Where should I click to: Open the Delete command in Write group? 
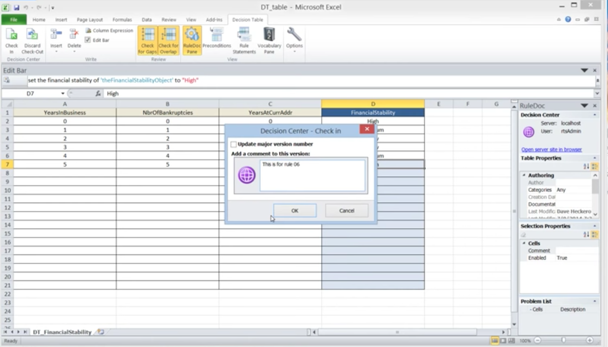pyautogui.click(x=74, y=40)
